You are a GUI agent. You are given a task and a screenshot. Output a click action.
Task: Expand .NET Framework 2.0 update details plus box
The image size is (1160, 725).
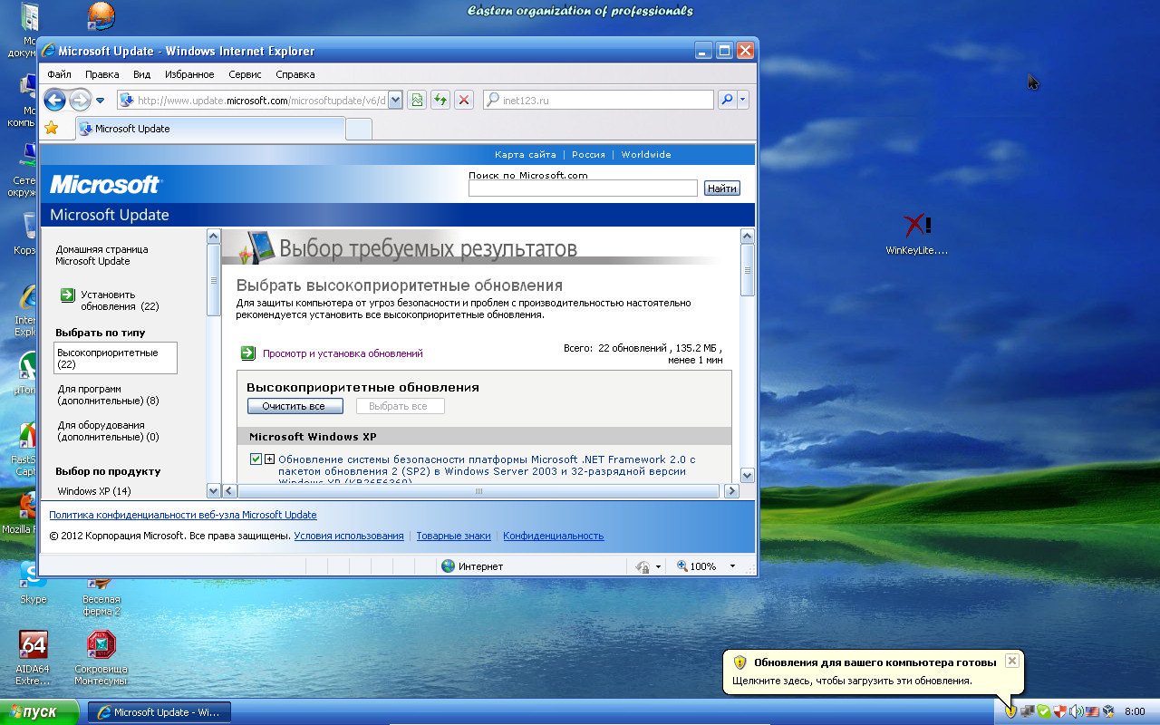[x=269, y=459]
